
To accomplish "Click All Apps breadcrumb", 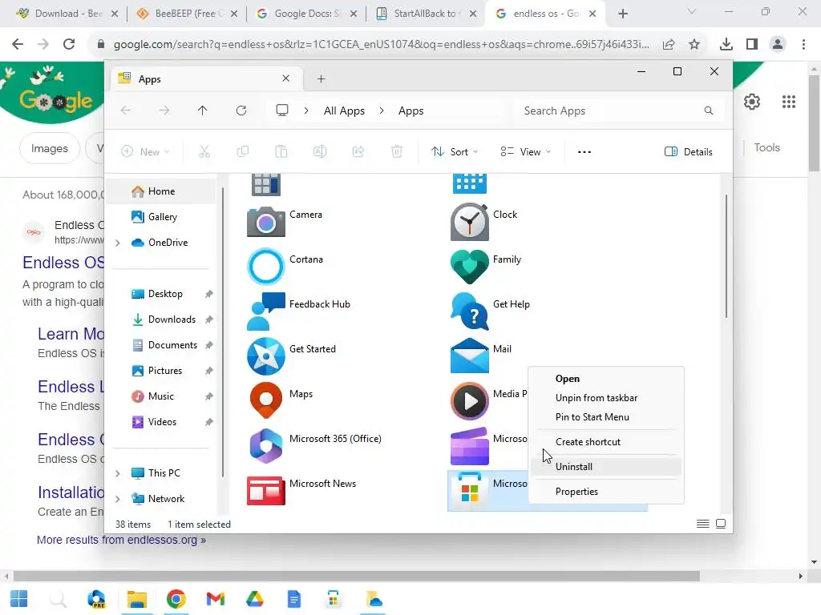I will pos(344,111).
